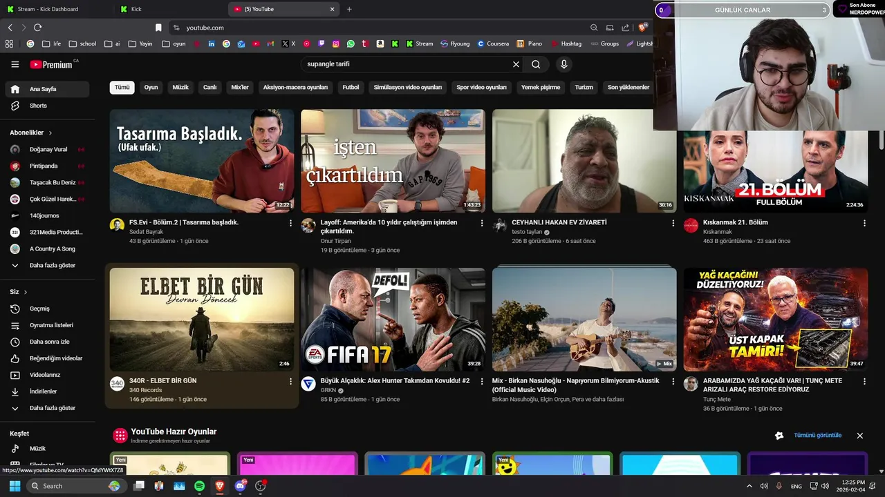Open İndirilenler in sidebar
885x497 pixels.
pos(47,391)
